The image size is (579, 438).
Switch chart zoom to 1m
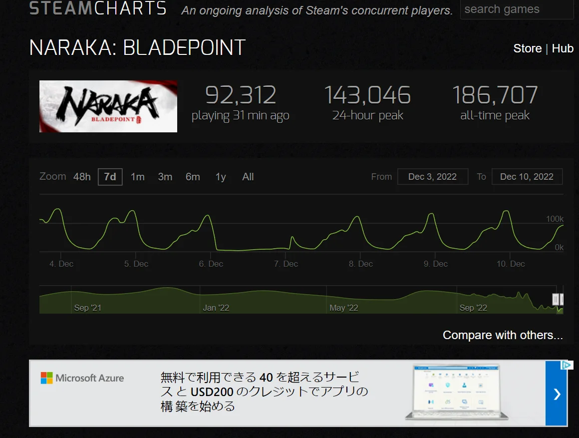coord(137,177)
